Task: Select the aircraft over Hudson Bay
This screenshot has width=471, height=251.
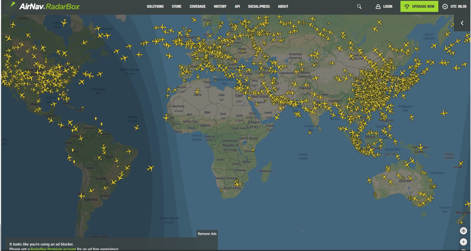Action: (64, 22)
